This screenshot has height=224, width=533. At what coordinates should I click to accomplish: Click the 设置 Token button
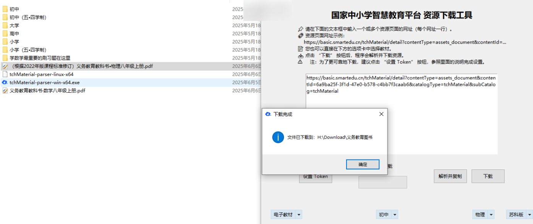(x=315, y=177)
